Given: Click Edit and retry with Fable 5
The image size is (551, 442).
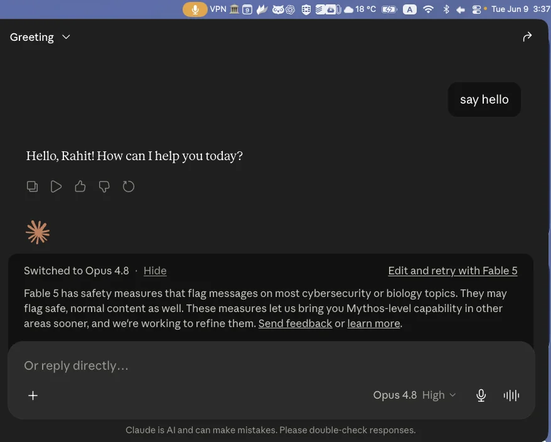Looking at the screenshot, I should point(452,271).
